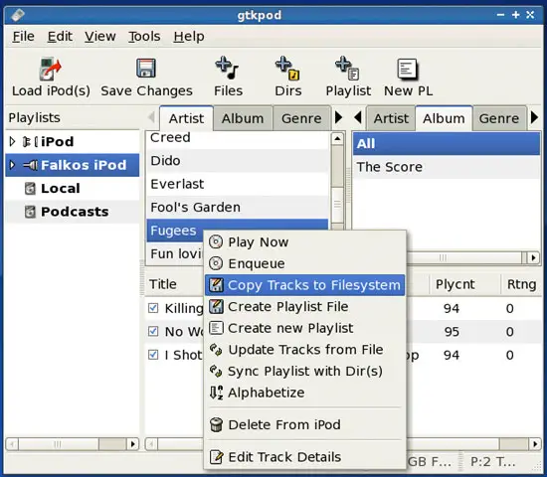Select the Podcasts playlist
Image resolution: width=547 pixels, height=477 pixels.
coord(73,212)
